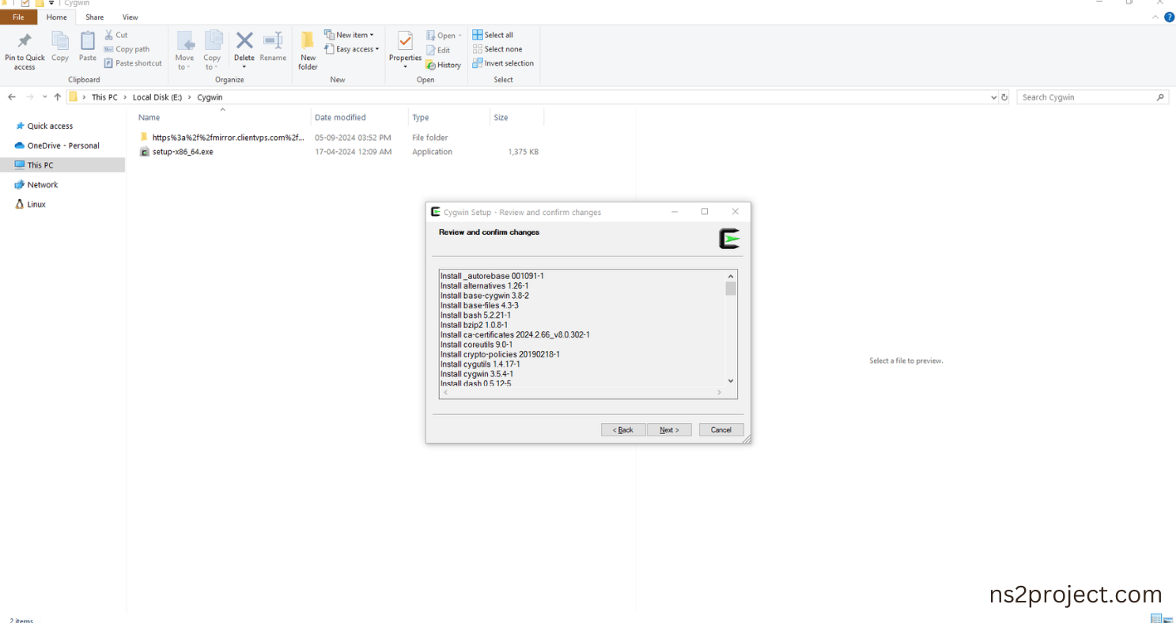Click the Paste ribbon icon
Image resolution: width=1176 pixels, height=623 pixels.
coord(88,47)
